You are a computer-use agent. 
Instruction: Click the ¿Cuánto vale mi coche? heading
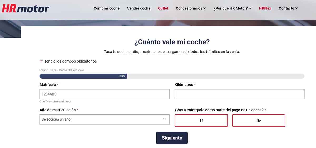tap(172, 42)
